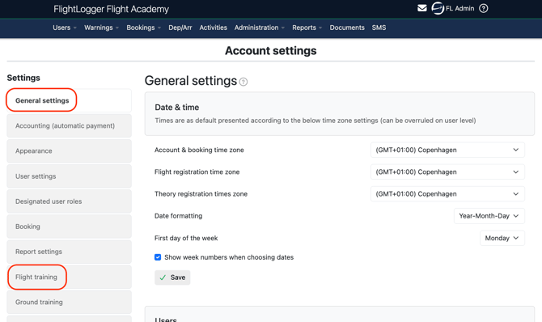Select User settings in sidebar
Viewport: 542px width, 322px height.
click(69, 176)
